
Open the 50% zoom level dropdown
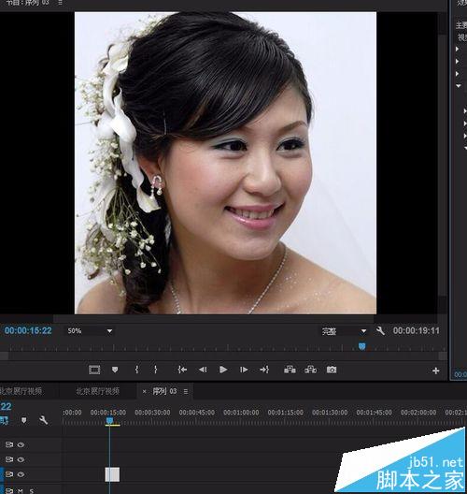90,331
